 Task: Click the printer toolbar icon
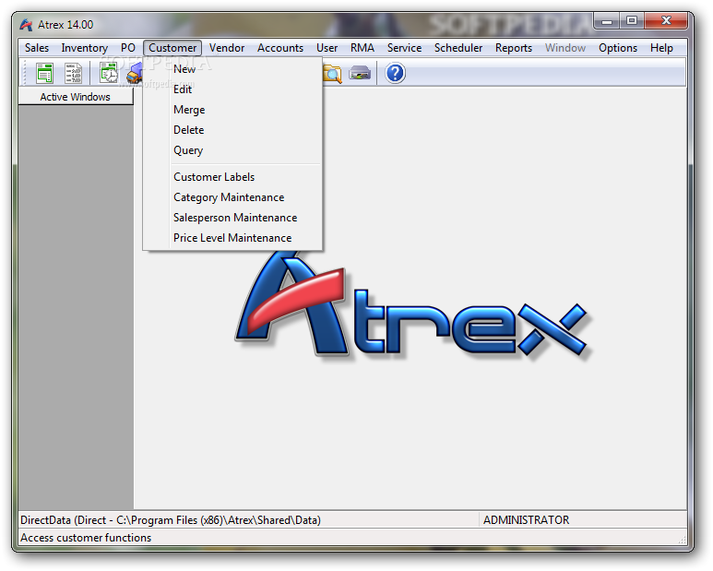pos(360,73)
